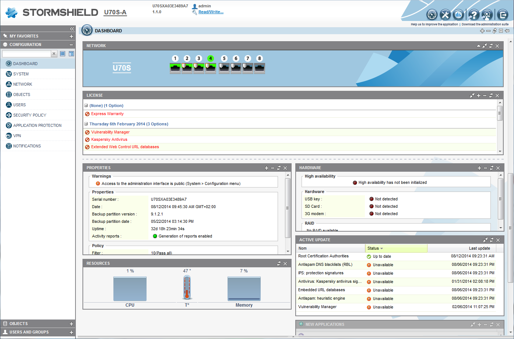Open the headset support icon
The image size is (514, 339).
pyautogui.click(x=487, y=15)
